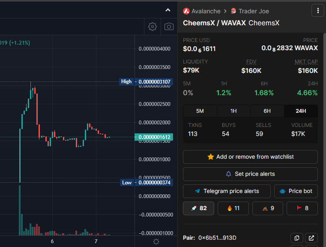Click the Trader Joe logo icon
Image resolution: width=326 pixels, height=247 pixels.
[x=234, y=11]
